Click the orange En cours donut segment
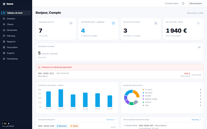Image resolution: width=207 pixels, height=129 pixels. coord(137,93)
